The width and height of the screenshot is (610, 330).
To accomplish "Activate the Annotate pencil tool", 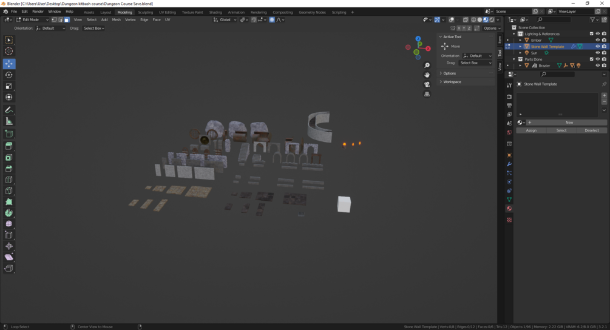I will (9, 110).
